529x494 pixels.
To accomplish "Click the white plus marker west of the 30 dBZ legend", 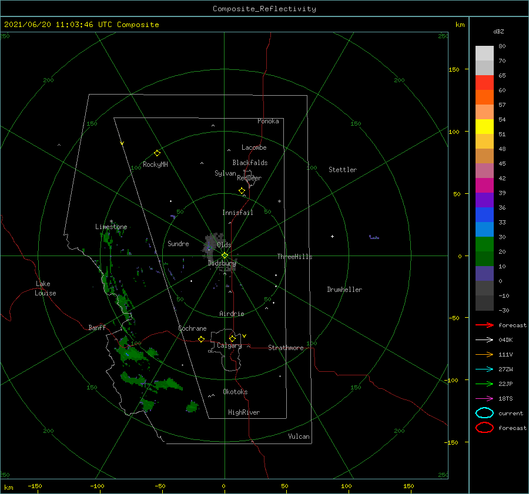I will click(332, 236).
